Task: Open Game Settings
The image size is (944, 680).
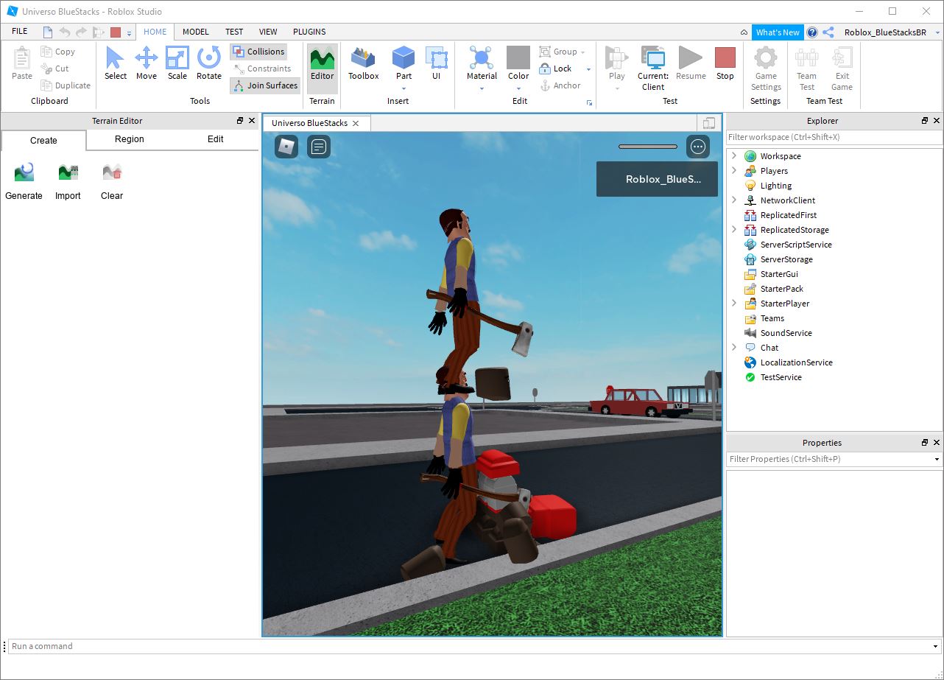Action: pos(766,69)
